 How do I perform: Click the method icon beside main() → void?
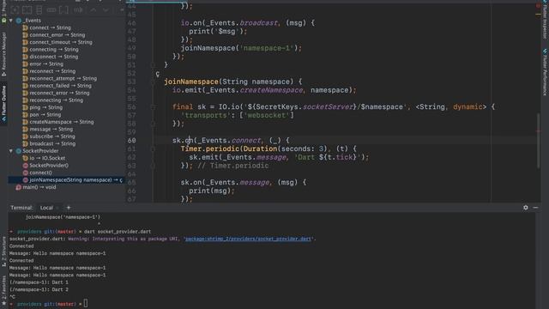tap(19, 187)
